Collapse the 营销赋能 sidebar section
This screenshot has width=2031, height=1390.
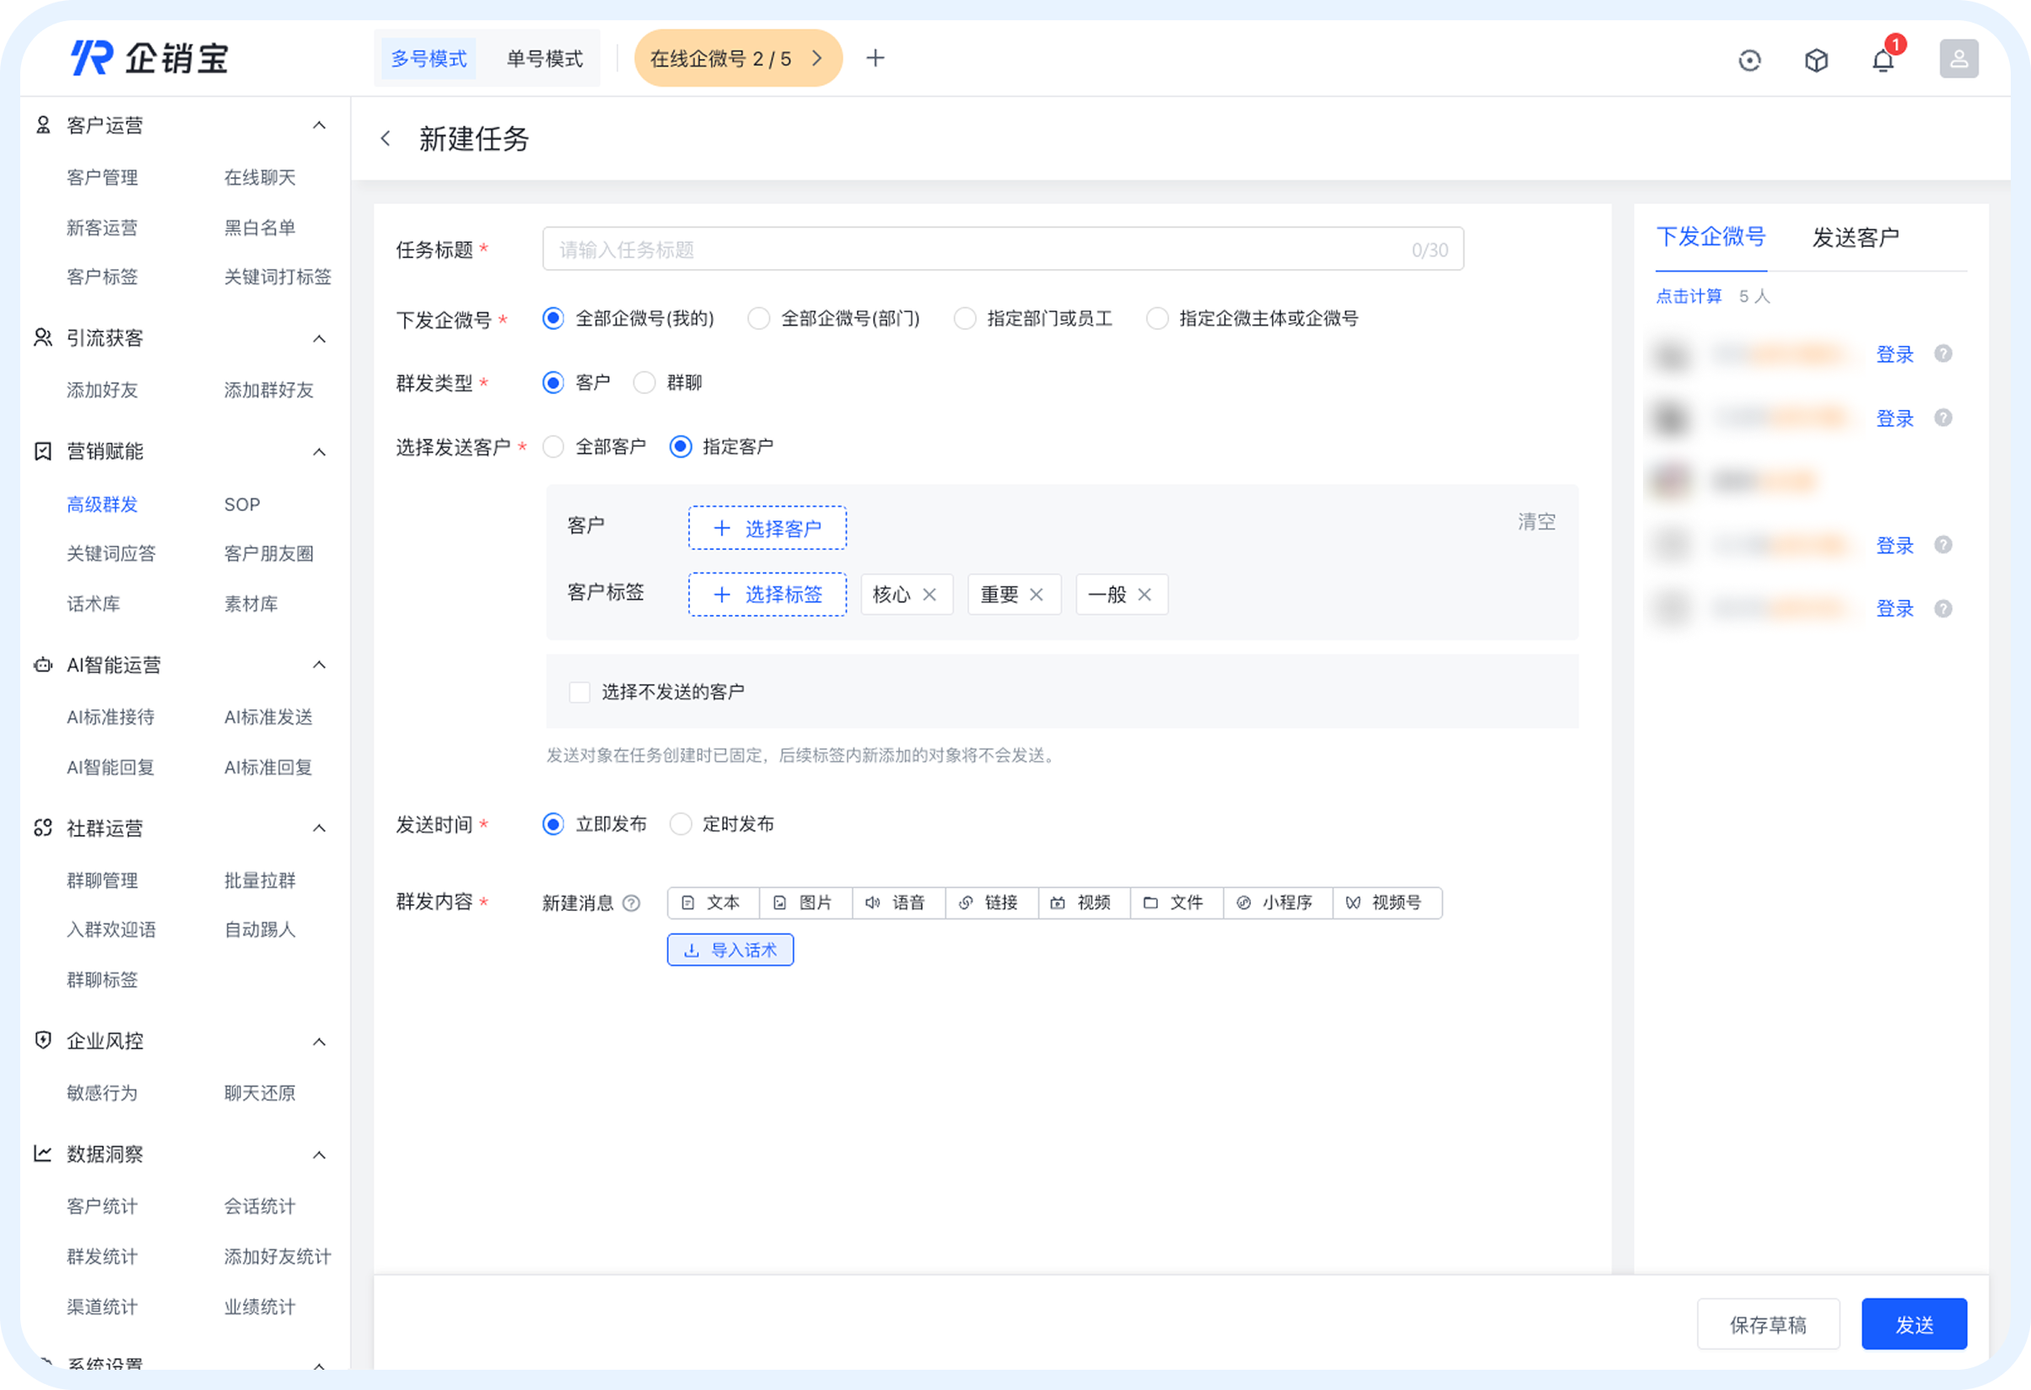[x=319, y=452]
